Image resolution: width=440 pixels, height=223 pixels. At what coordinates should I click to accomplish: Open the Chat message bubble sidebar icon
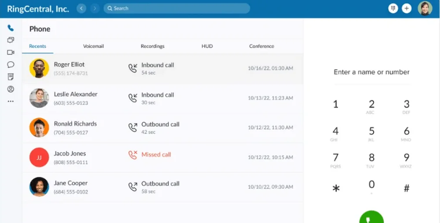point(11,65)
